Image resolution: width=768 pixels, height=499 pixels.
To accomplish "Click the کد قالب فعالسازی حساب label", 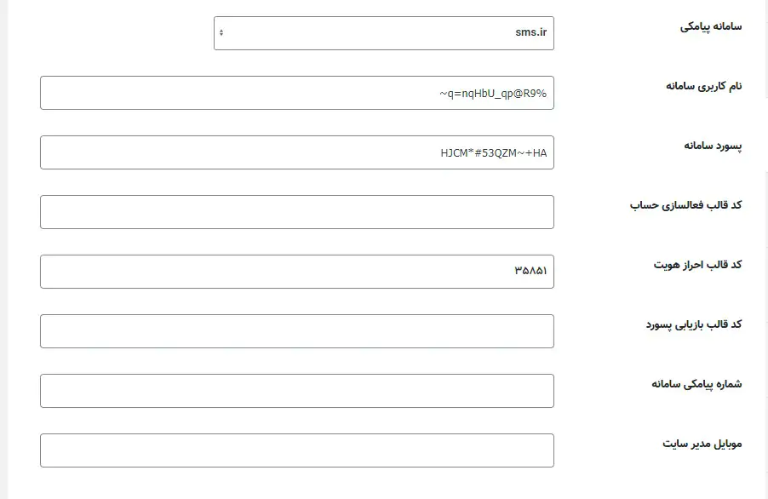I will (x=685, y=205).
